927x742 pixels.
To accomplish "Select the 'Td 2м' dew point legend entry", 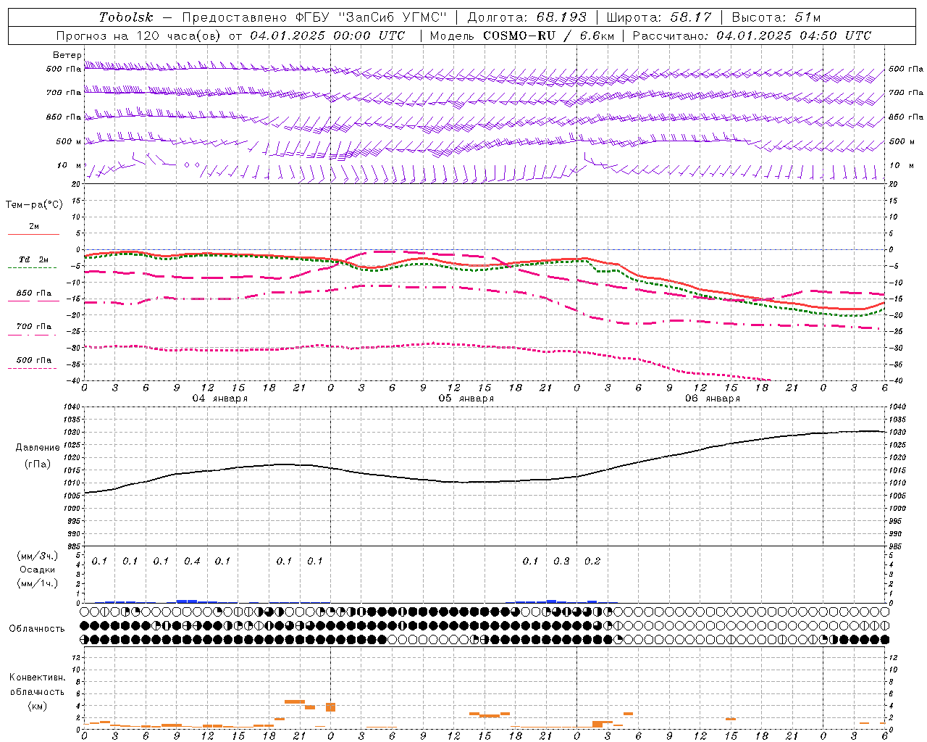I will [x=33, y=259].
